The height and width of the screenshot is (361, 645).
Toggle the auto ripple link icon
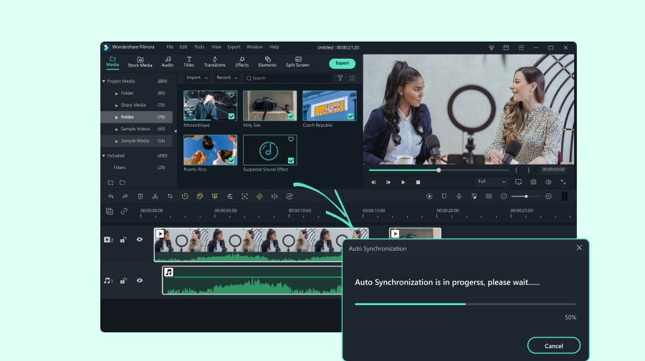click(x=124, y=211)
